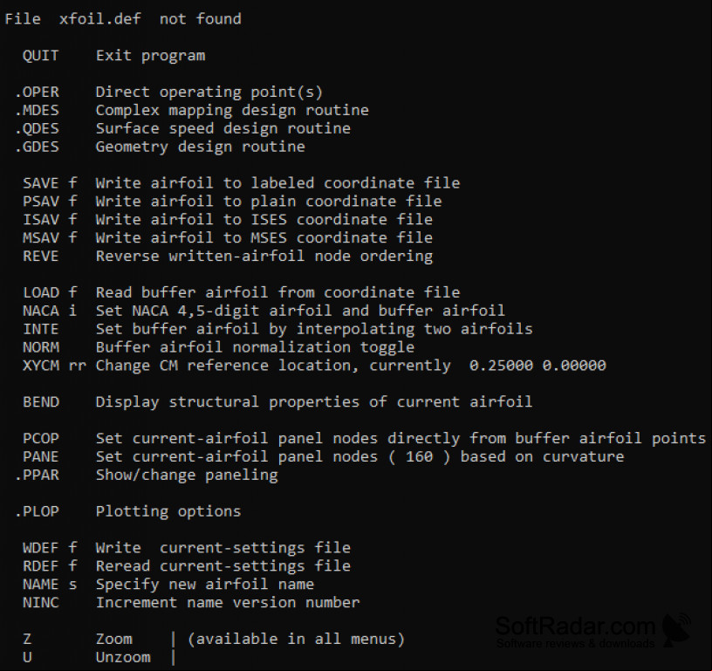
Task: Click the SAVE f command line
Action: click(241, 183)
